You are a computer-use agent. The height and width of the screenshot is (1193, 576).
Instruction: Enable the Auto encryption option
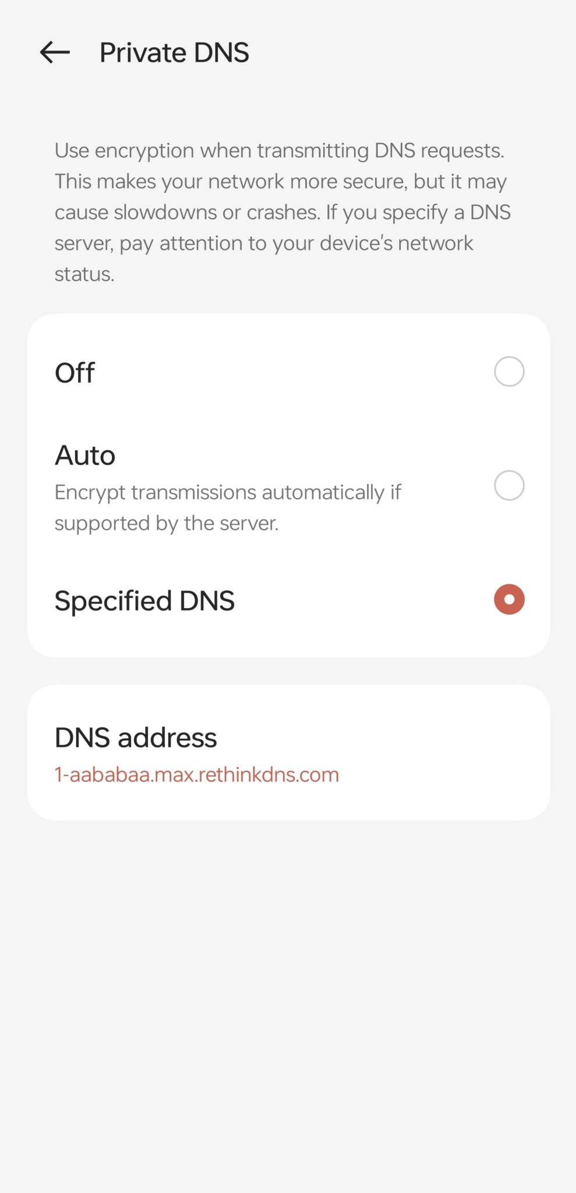pyautogui.click(x=508, y=485)
